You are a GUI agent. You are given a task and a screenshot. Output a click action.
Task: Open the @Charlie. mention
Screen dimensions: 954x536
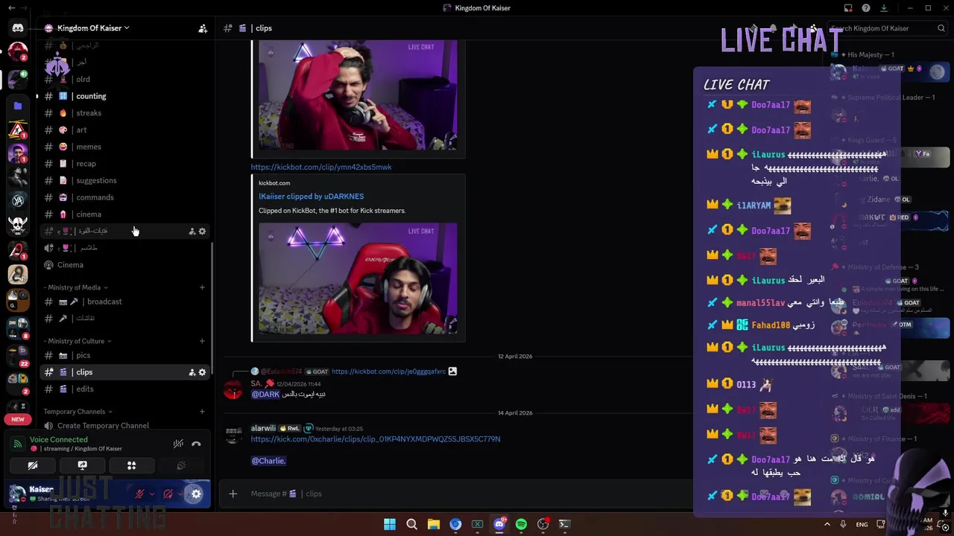click(268, 461)
